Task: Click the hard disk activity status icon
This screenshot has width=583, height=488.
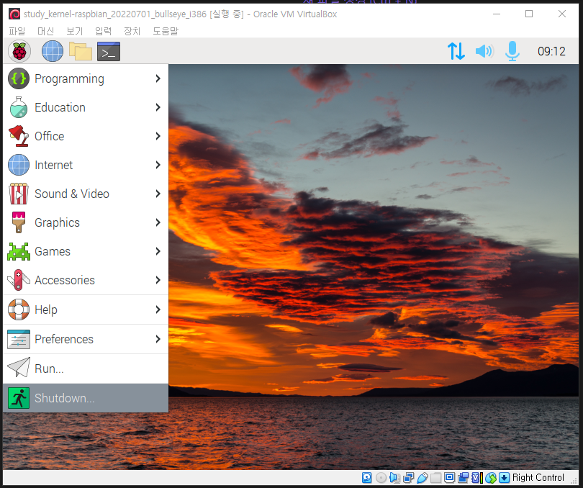Action: [367, 477]
